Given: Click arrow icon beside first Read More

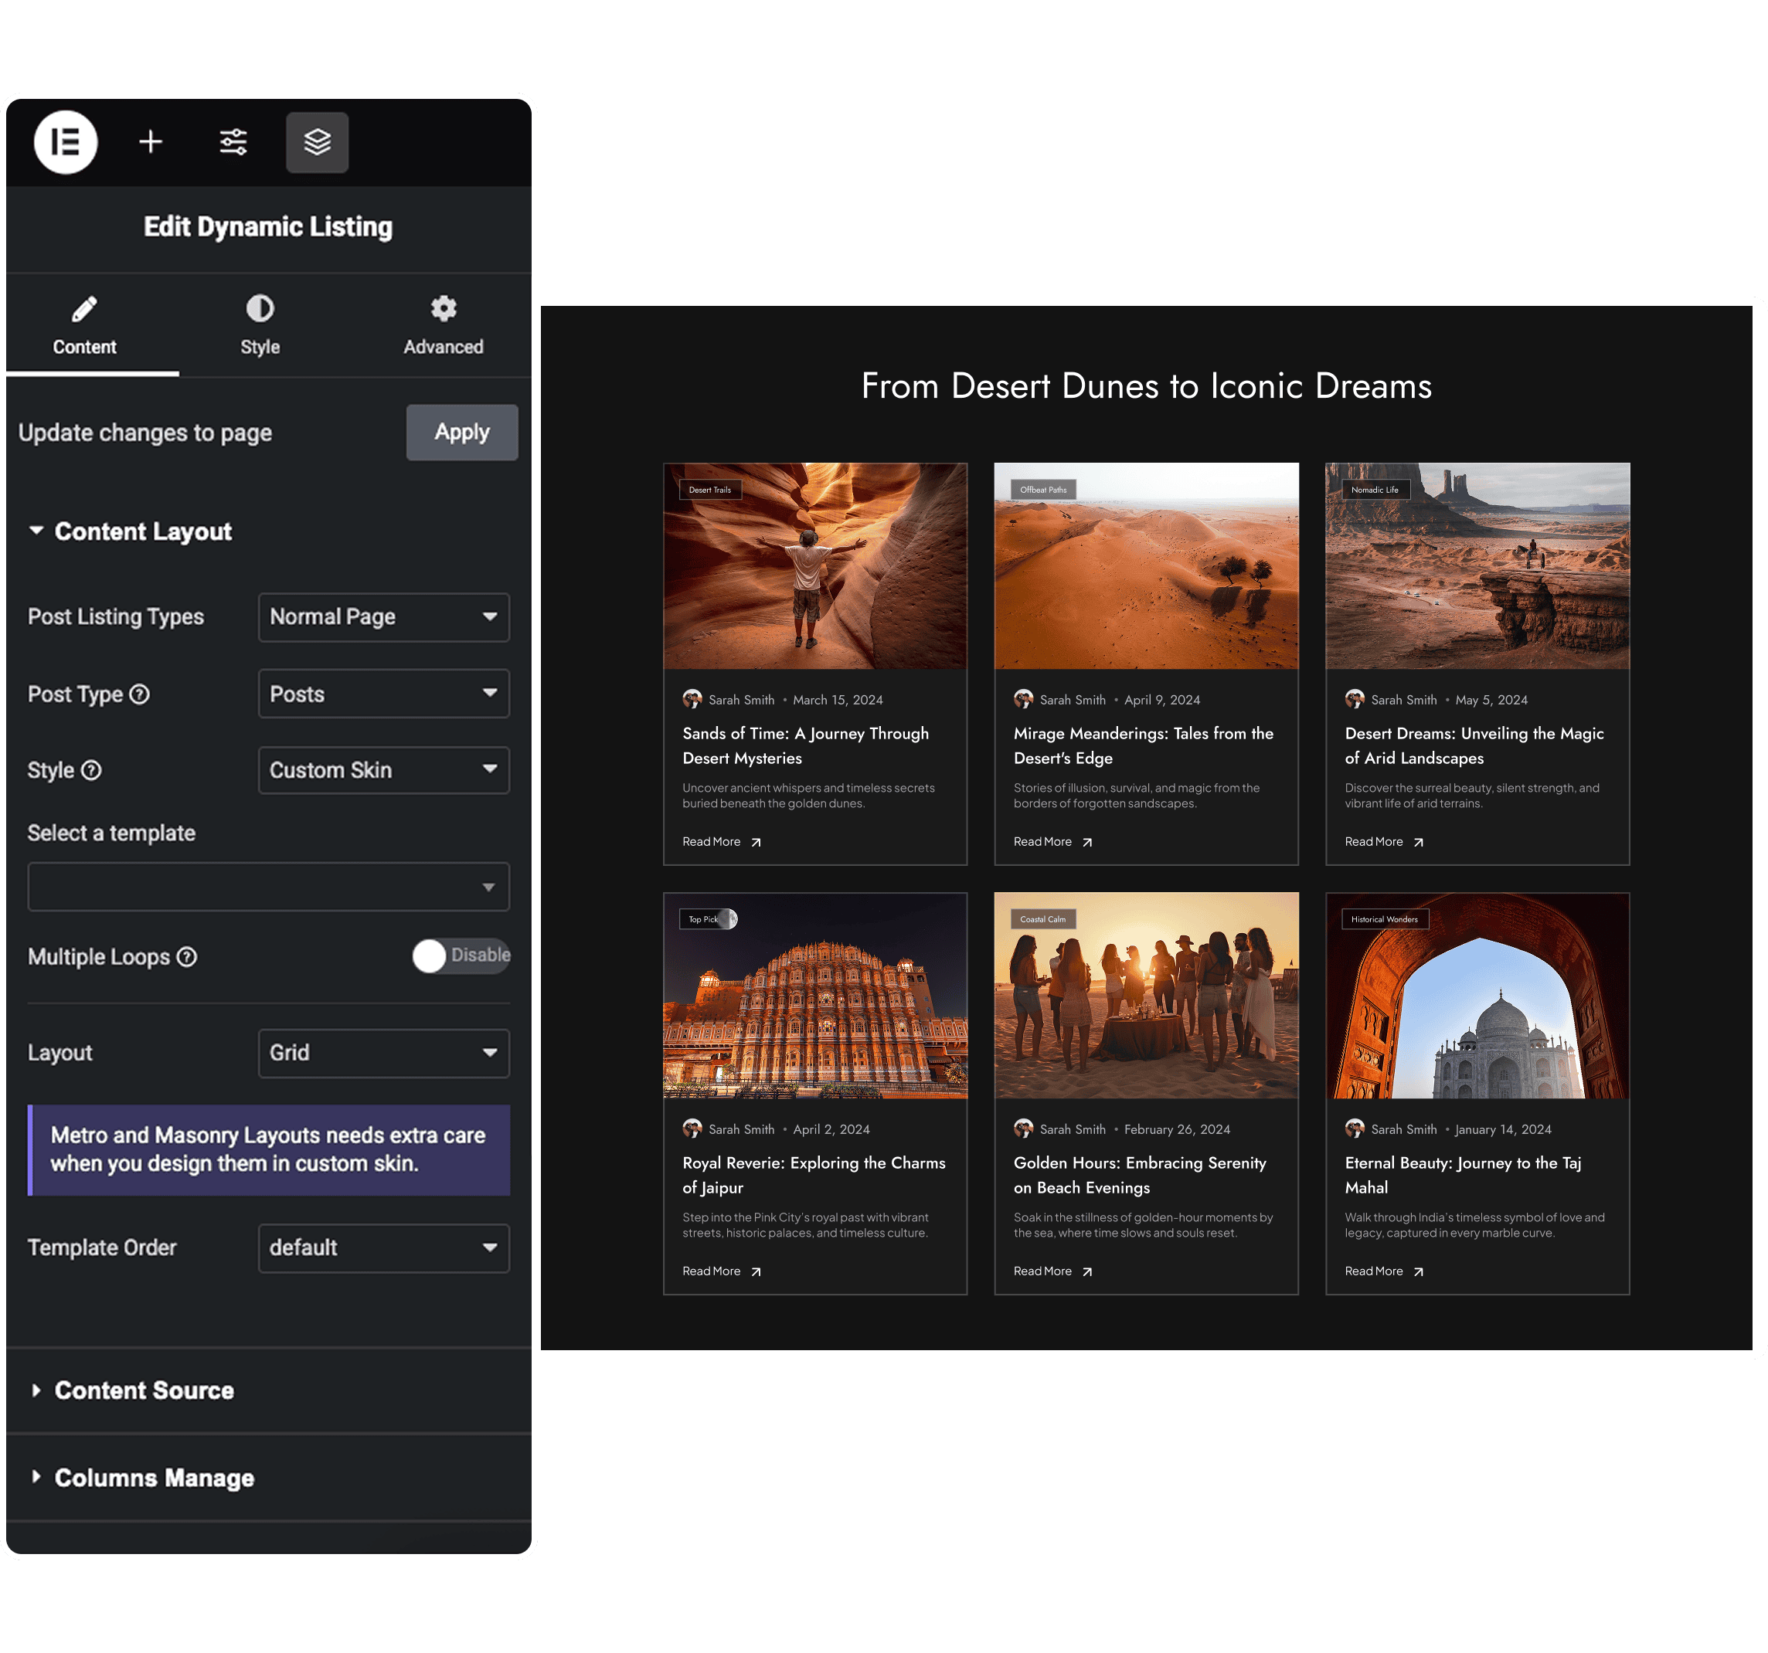Looking at the screenshot, I should tap(756, 843).
